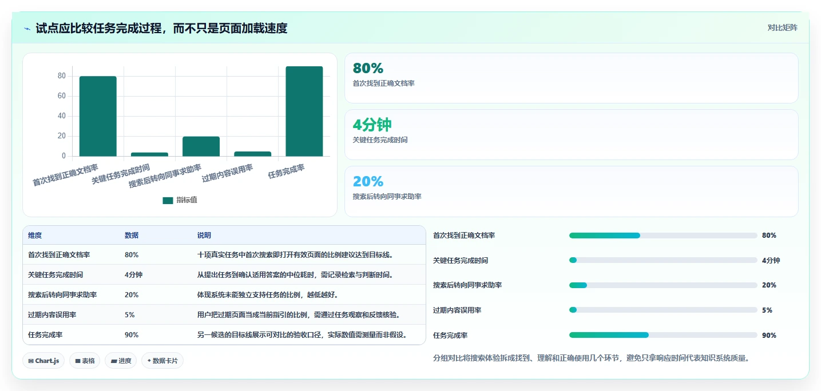Click the Chart.js tag chip
Viewport: 821px width, 391px height.
tap(43, 361)
